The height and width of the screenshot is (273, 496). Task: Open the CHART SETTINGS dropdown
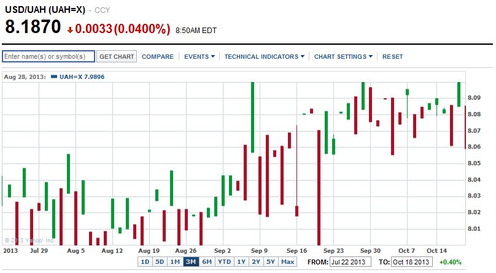pyautogui.click(x=343, y=56)
